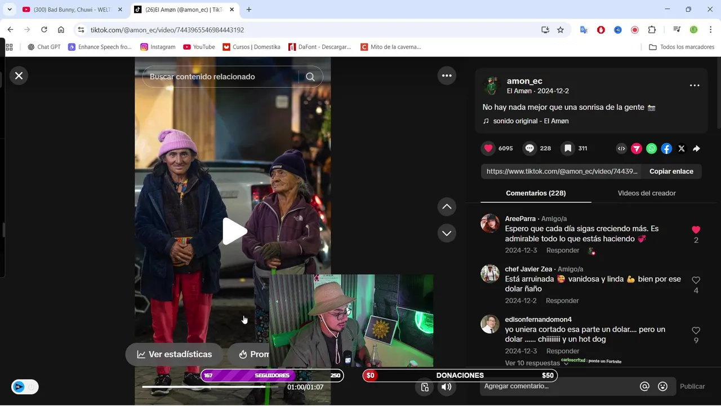The image size is (721, 406).
Task: Open chef Javier Zea's avatar
Action: tap(490, 273)
